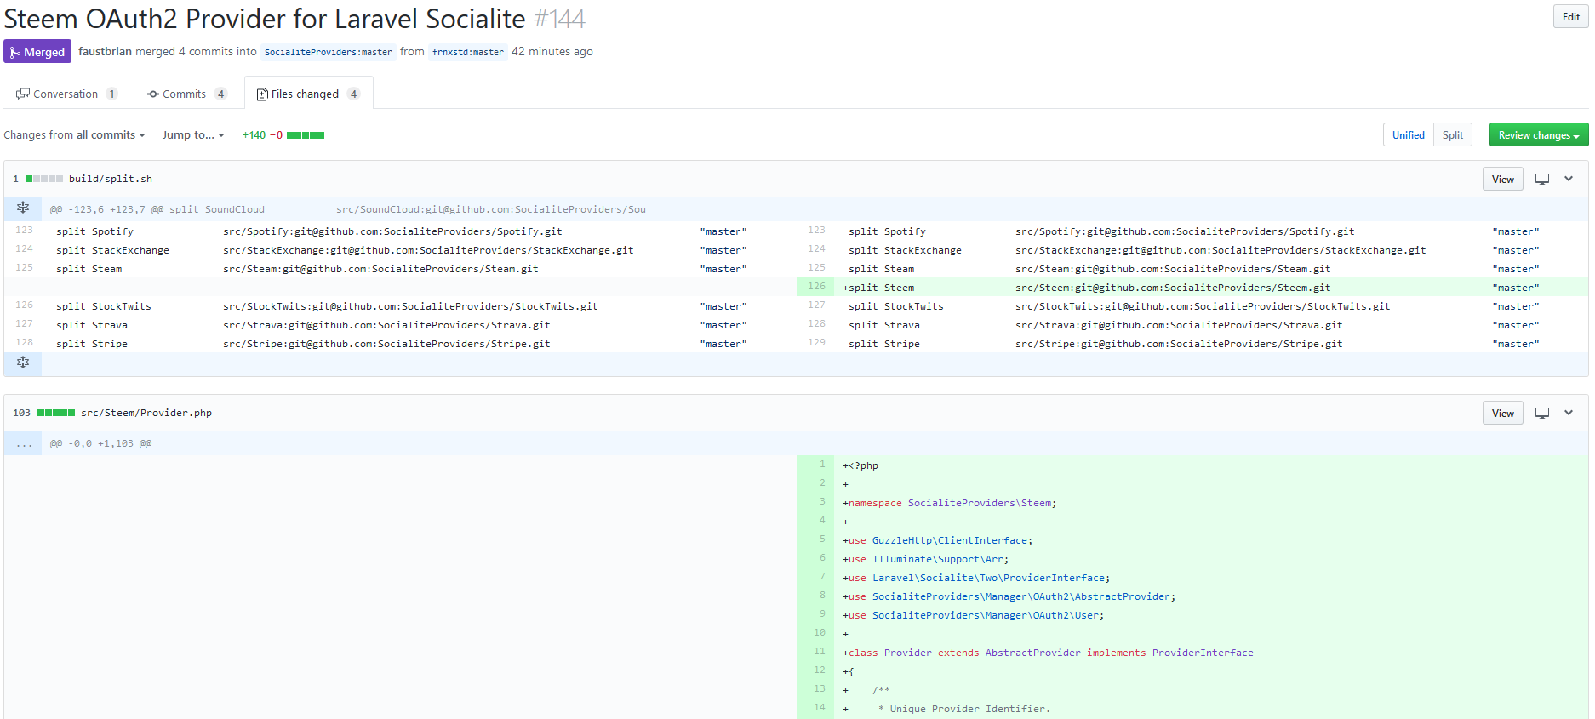The width and height of the screenshot is (1595, 719).
Task: Switch to Unified diff view
Action: 1408,134
